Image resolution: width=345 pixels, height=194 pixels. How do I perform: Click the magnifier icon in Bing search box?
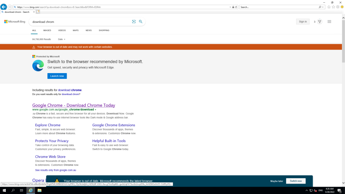140,22
